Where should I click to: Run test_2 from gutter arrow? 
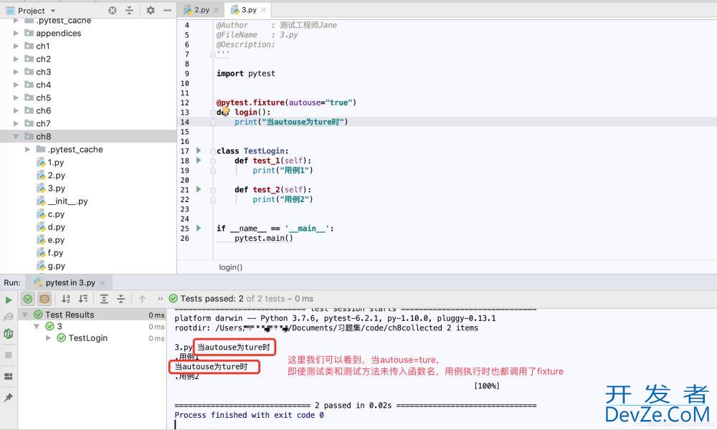click(199, 189)
